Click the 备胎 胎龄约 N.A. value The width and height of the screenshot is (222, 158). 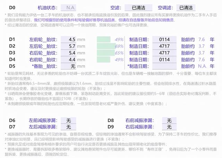click(202, 66)
